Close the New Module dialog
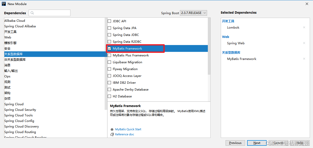 [307, 4]
